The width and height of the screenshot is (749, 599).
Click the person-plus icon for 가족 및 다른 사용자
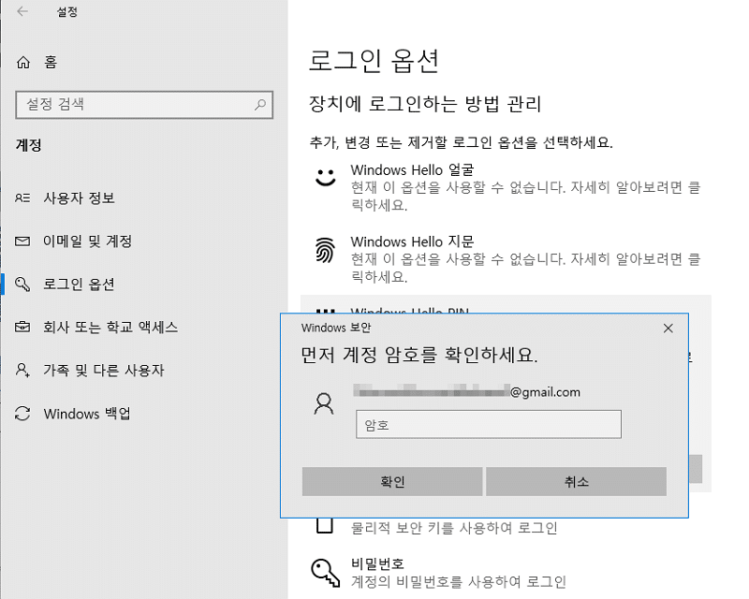click(x=22, y=371)
